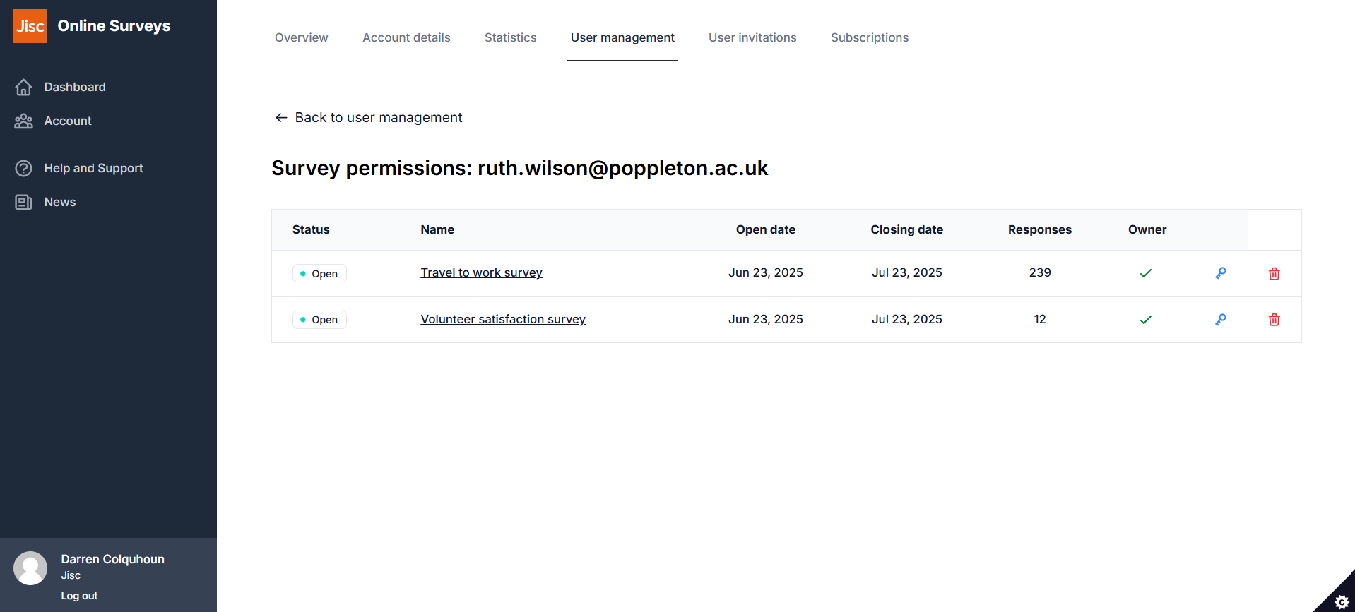Click key icon for Travel to work survey

[x=1220, y=273]
